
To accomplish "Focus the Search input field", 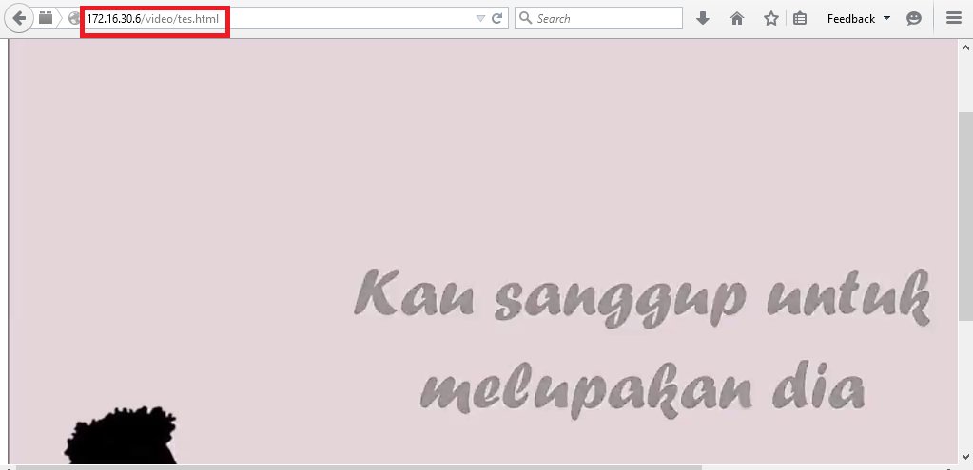I will (x=599, y=19).
